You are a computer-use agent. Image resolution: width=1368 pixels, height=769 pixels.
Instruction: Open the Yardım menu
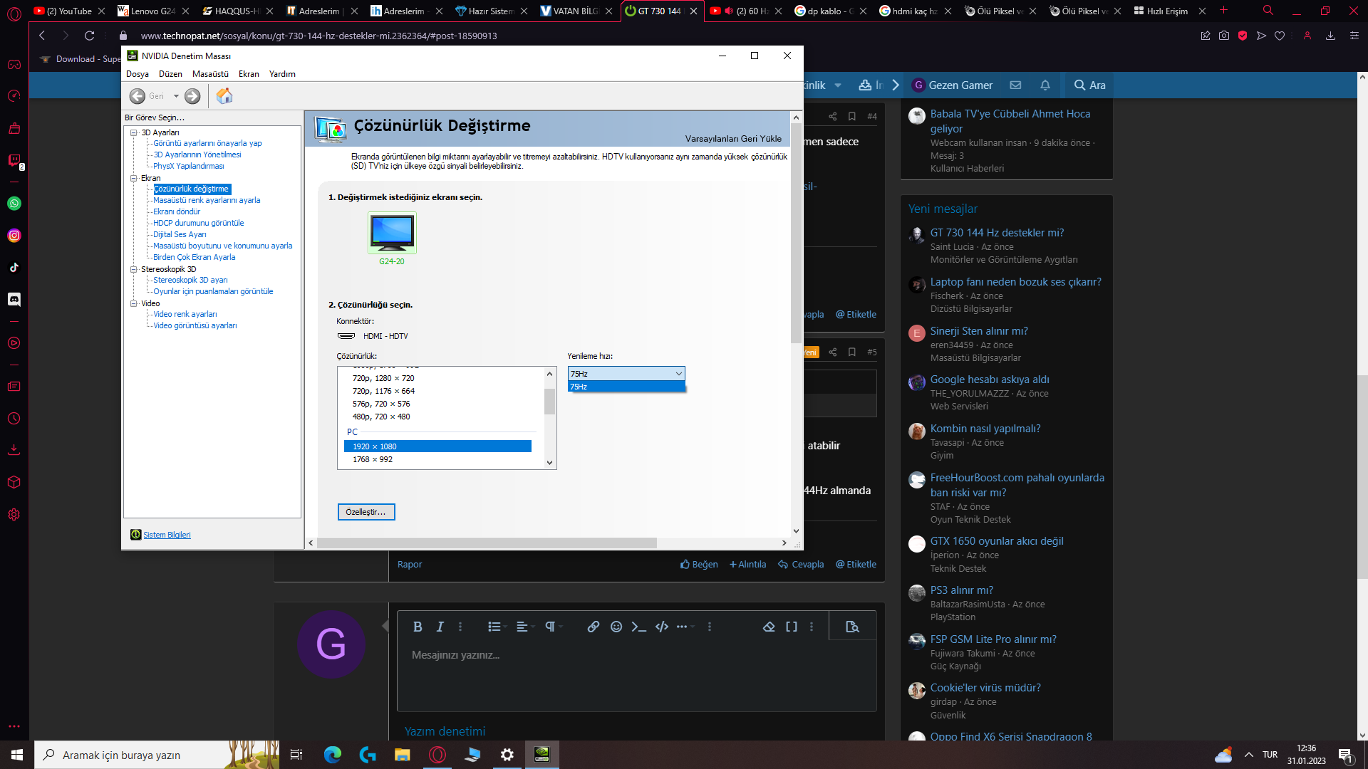coord(282,74)
